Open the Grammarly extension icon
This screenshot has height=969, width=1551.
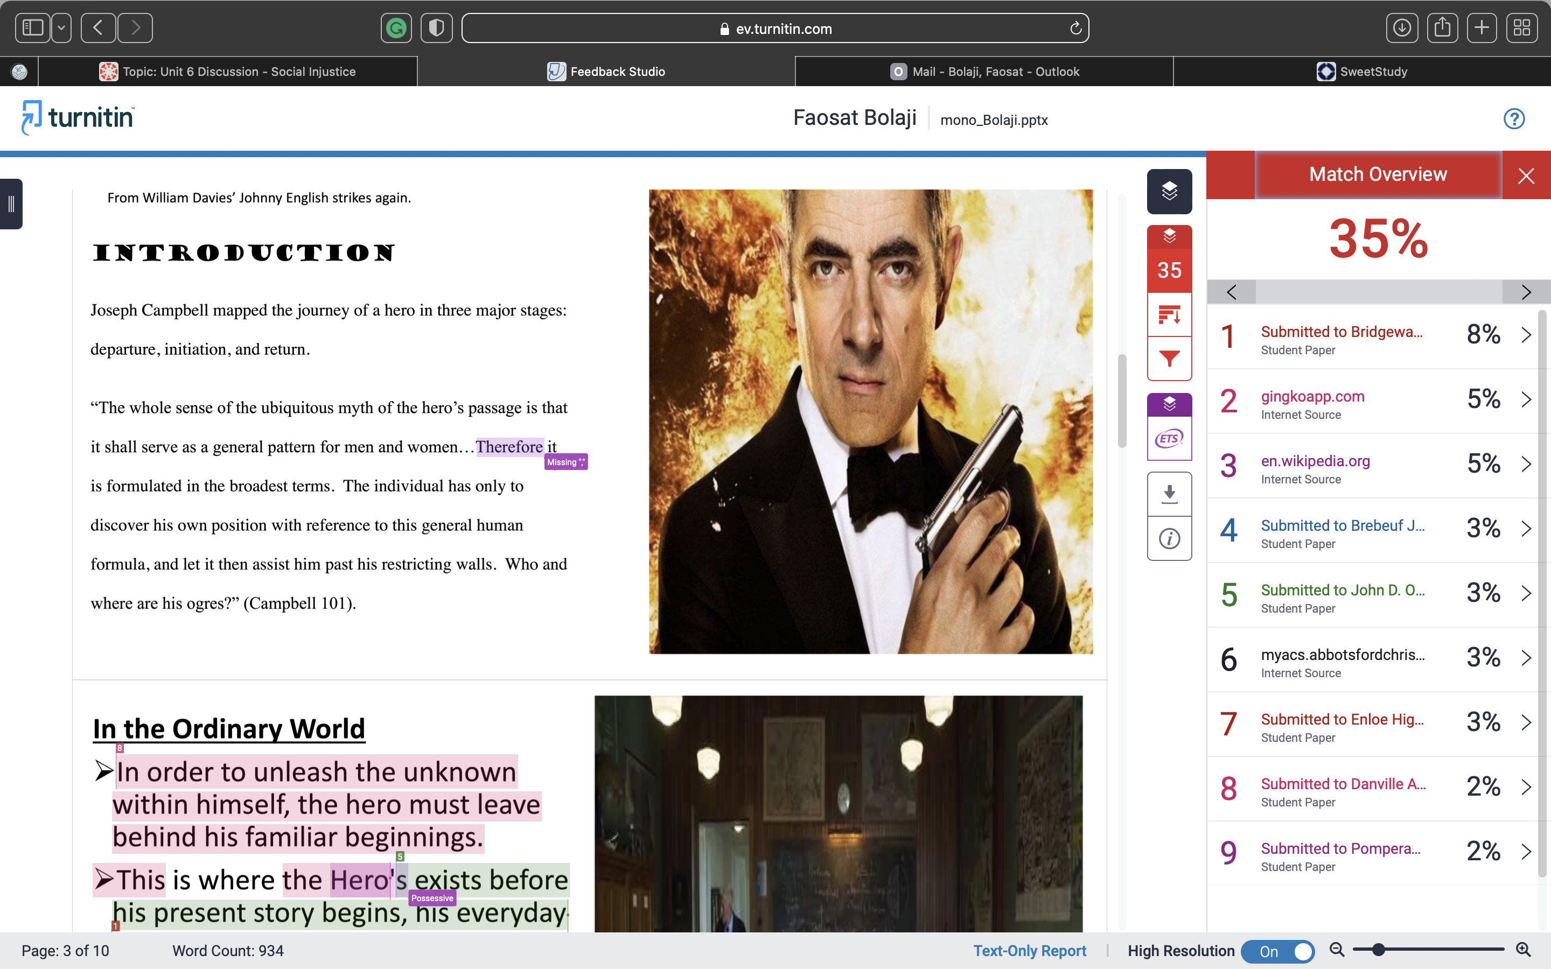click(396, 28)
